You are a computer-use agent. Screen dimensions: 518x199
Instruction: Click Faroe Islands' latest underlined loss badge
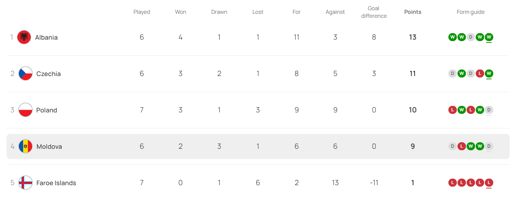coord(489,183)
